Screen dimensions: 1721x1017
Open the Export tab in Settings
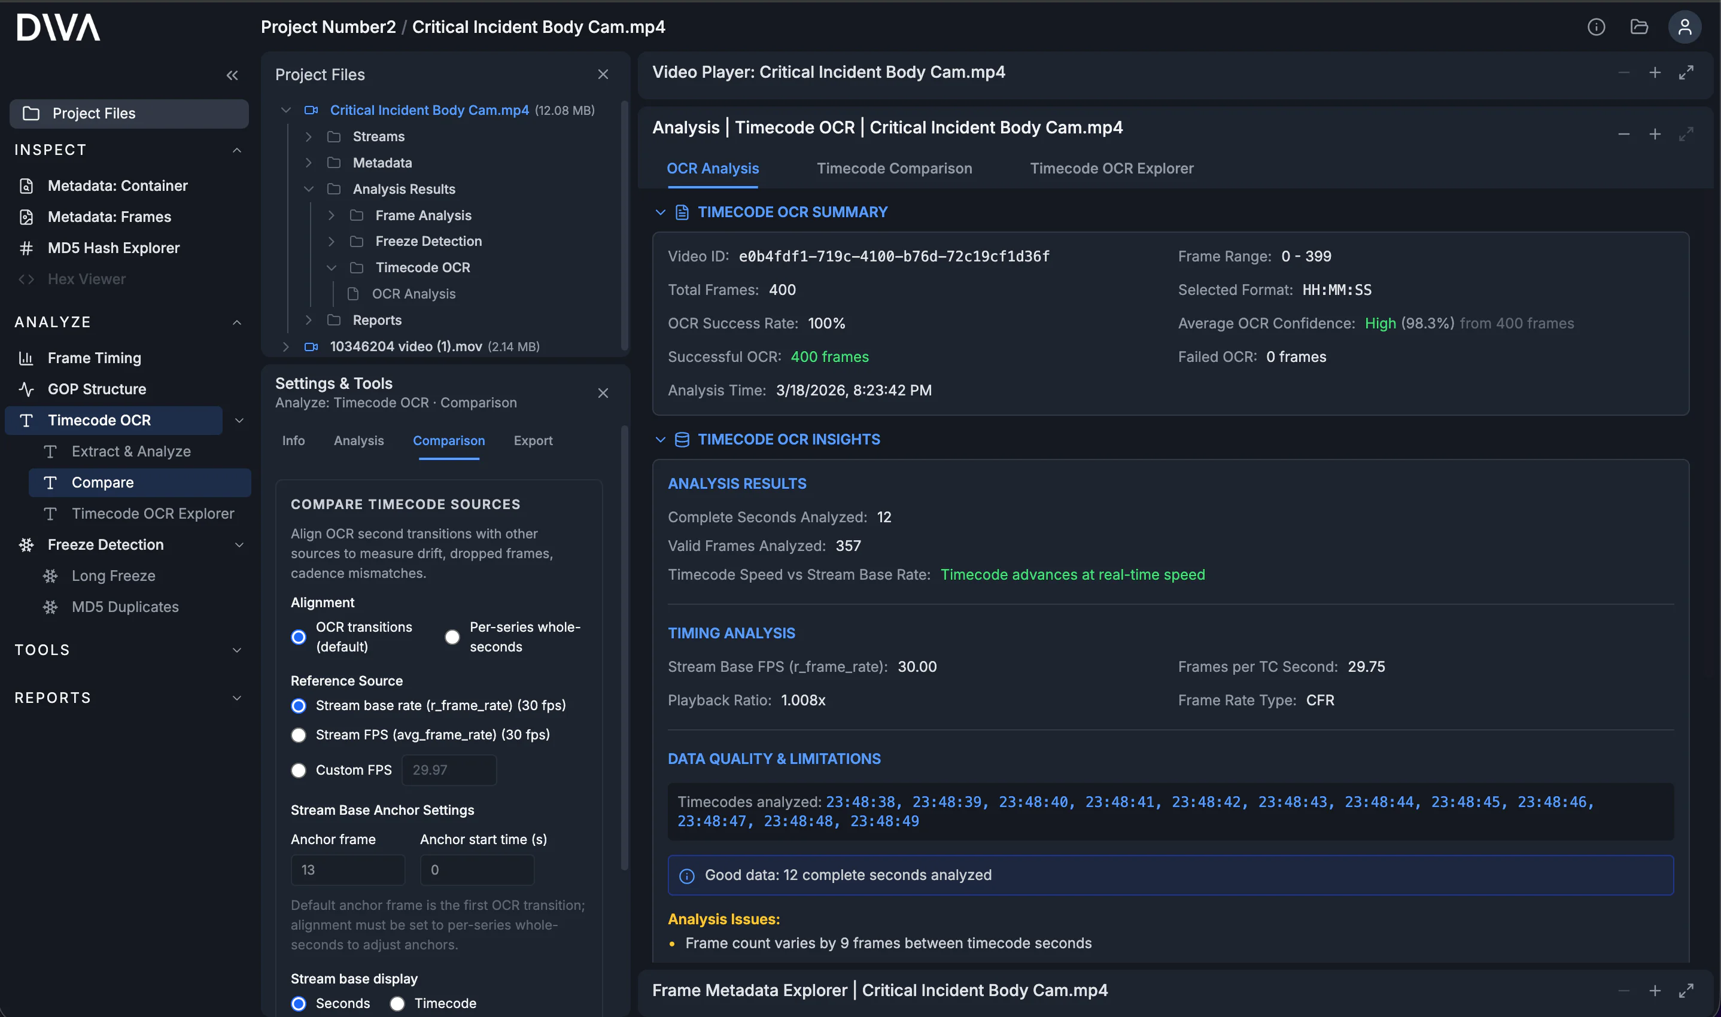(533, 441)
